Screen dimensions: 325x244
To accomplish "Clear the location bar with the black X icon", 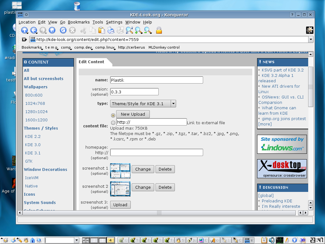I will (x=24, y=39).
